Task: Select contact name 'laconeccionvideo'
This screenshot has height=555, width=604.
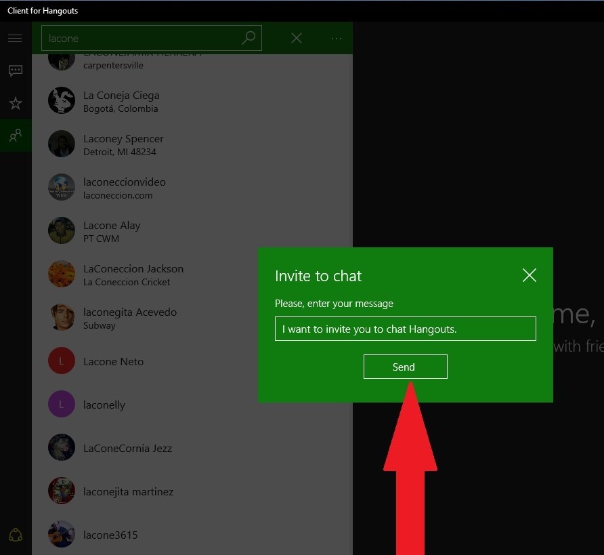Action: (x=125, y=182)
